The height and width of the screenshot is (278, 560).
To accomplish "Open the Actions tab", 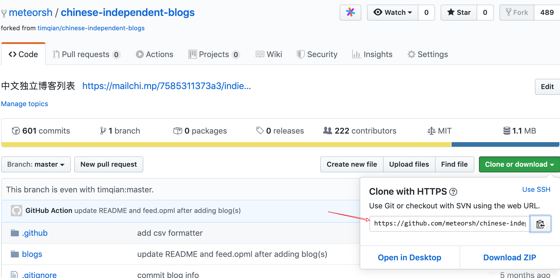I will click(x=154, y=54).
